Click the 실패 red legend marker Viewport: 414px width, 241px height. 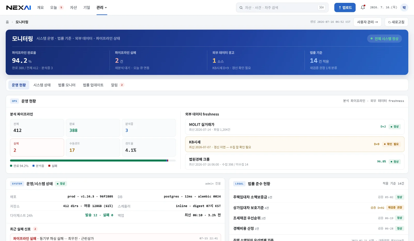(x=49, y=166)
